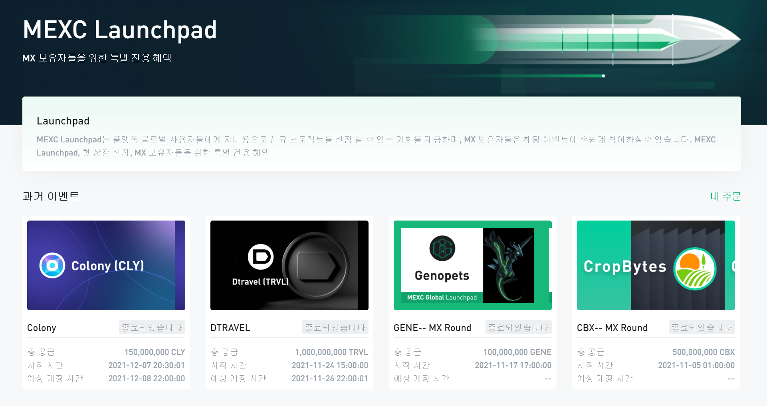
Task: Click the GENE-- MX Round title
Action: click(x=432, y=328)
